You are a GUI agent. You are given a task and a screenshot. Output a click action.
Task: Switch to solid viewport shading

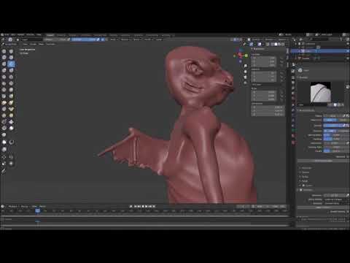point(276,44)
